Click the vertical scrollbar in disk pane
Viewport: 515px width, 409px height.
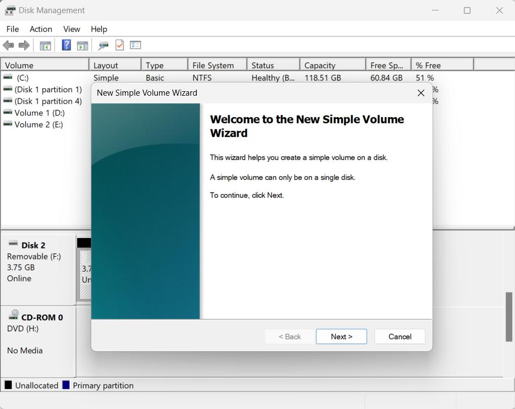tap(509, 317)
